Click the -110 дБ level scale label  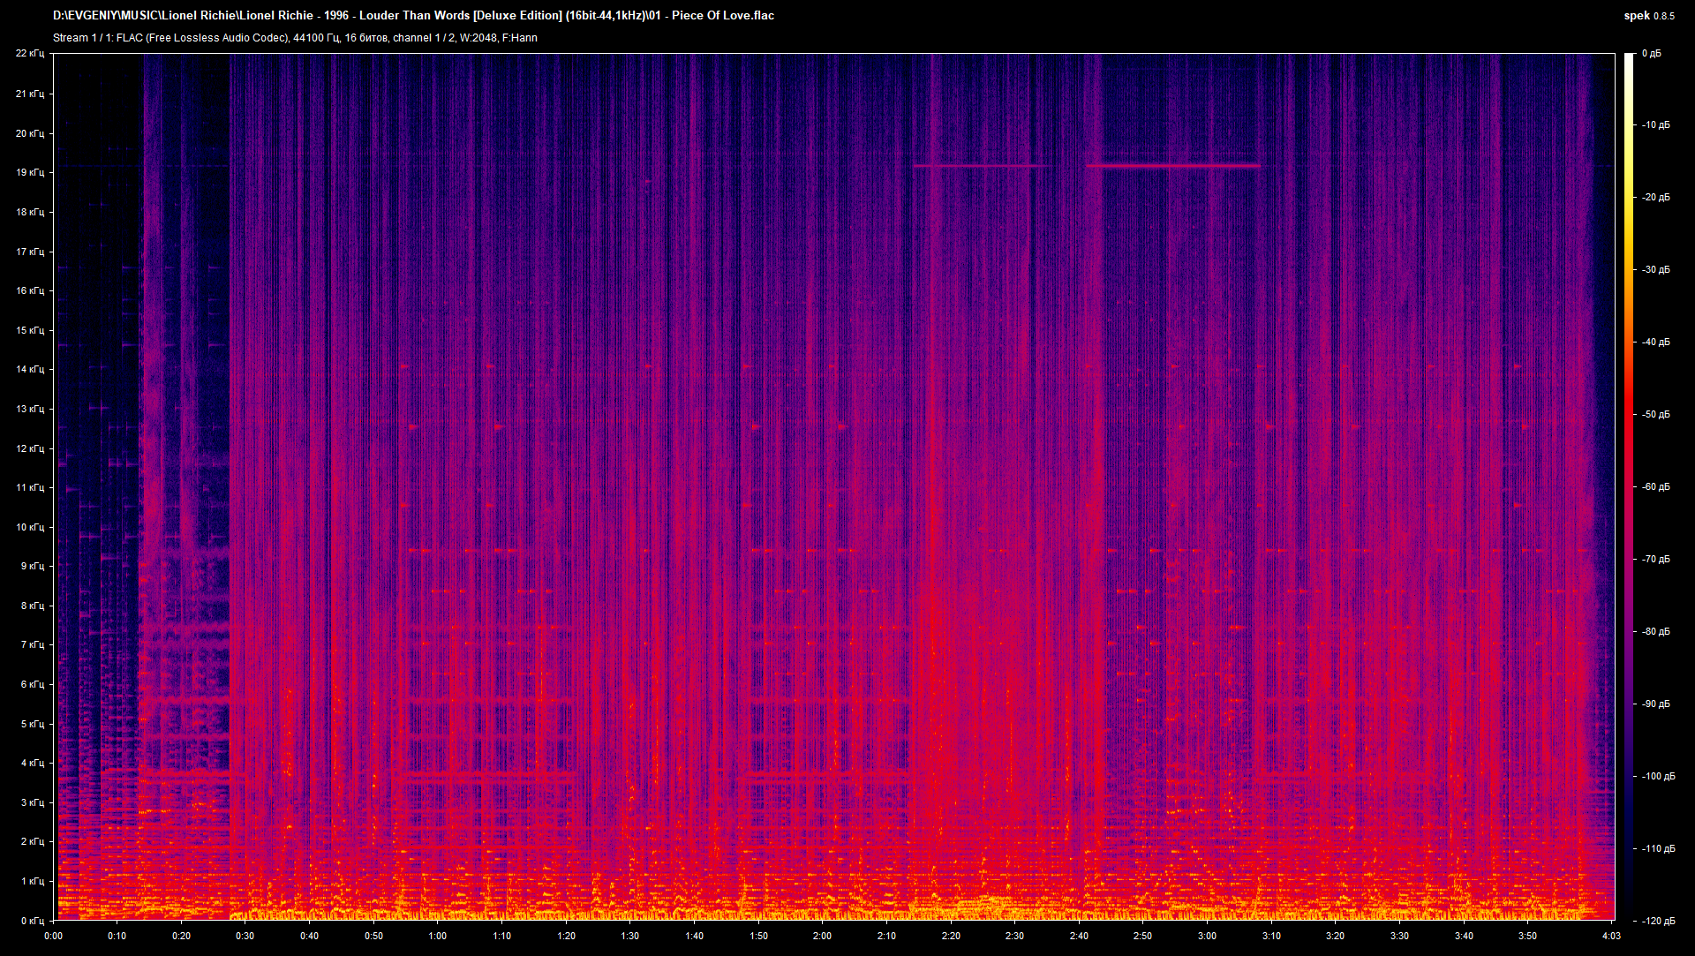tap(1658, 849)
